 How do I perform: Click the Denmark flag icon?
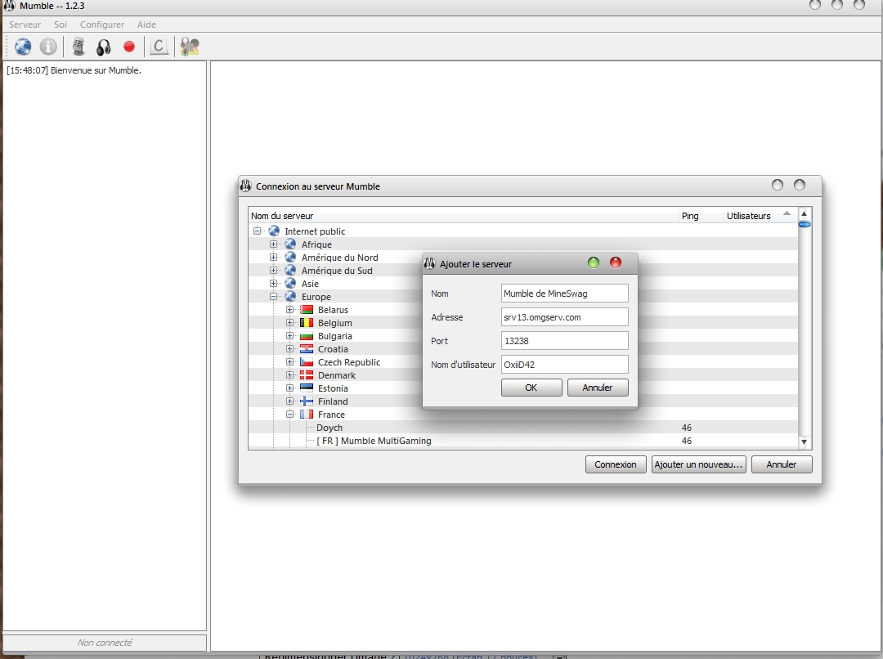click(307, 375)
